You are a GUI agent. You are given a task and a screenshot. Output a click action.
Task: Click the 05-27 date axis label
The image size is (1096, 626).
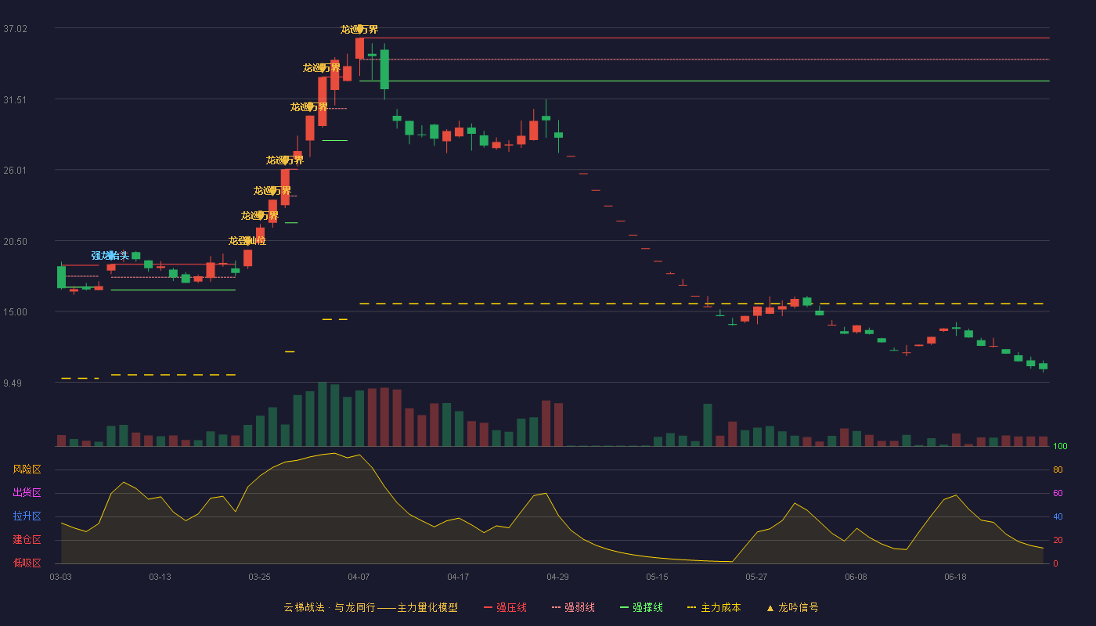point(756,577)
